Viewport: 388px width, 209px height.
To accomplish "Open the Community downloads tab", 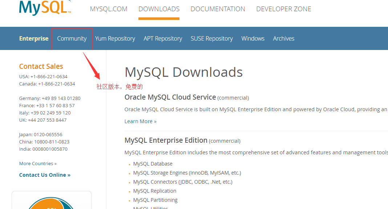I will [72, 38].
